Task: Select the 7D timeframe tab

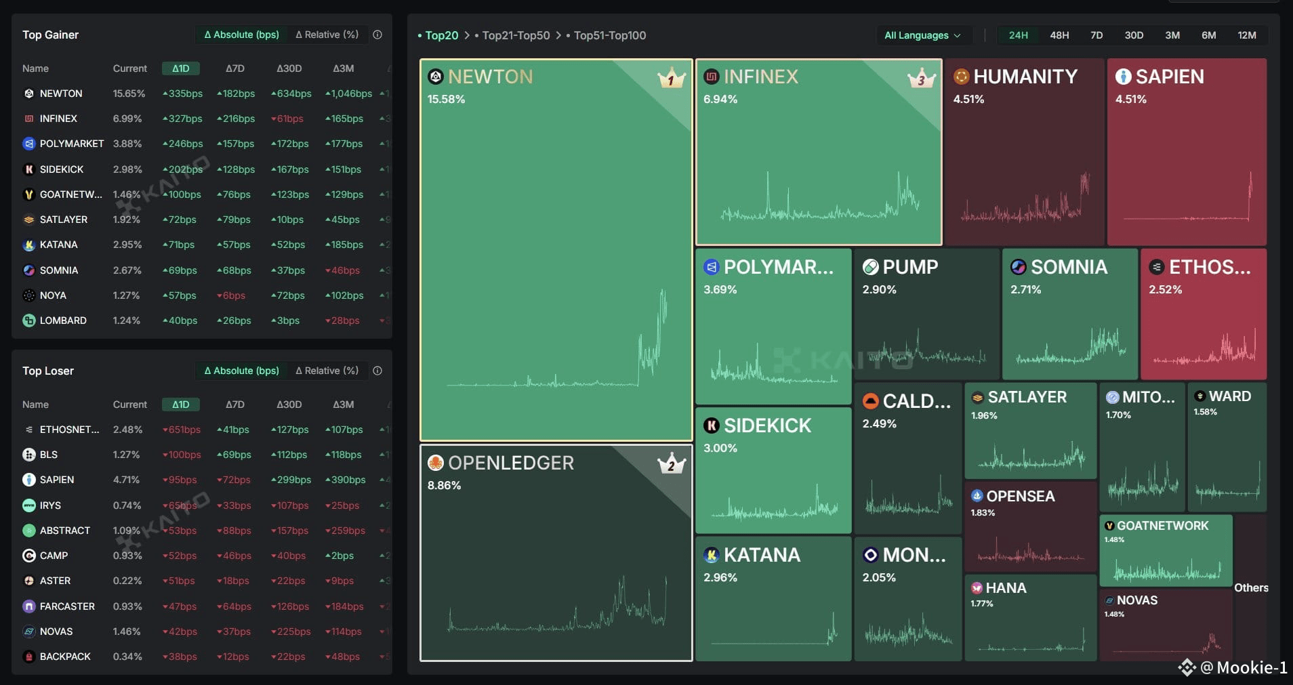Action: coord(1096,35)
